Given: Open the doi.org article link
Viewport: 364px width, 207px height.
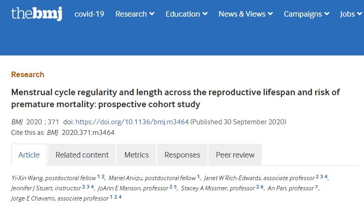Looking at the screenshot, I should click(132, 122).
